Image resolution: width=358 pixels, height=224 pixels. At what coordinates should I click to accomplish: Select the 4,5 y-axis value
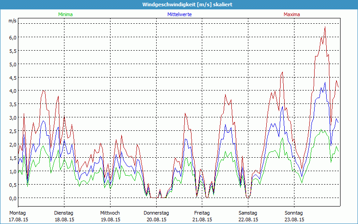tap(13, 78)
